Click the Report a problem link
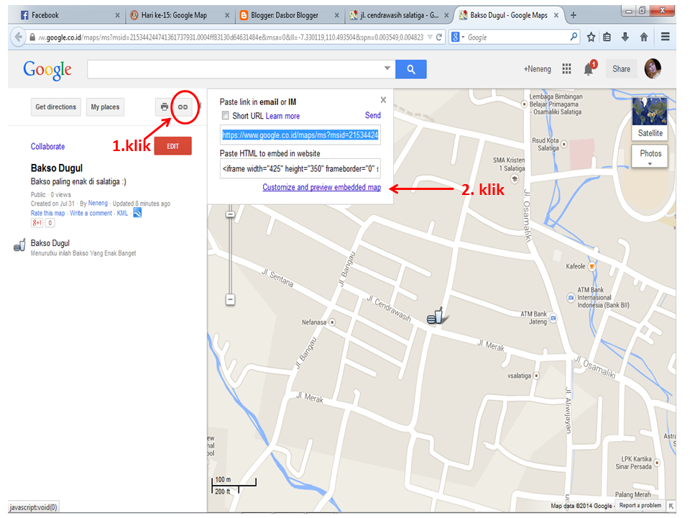Screen dimensions: 690x518 pos(640,505)
